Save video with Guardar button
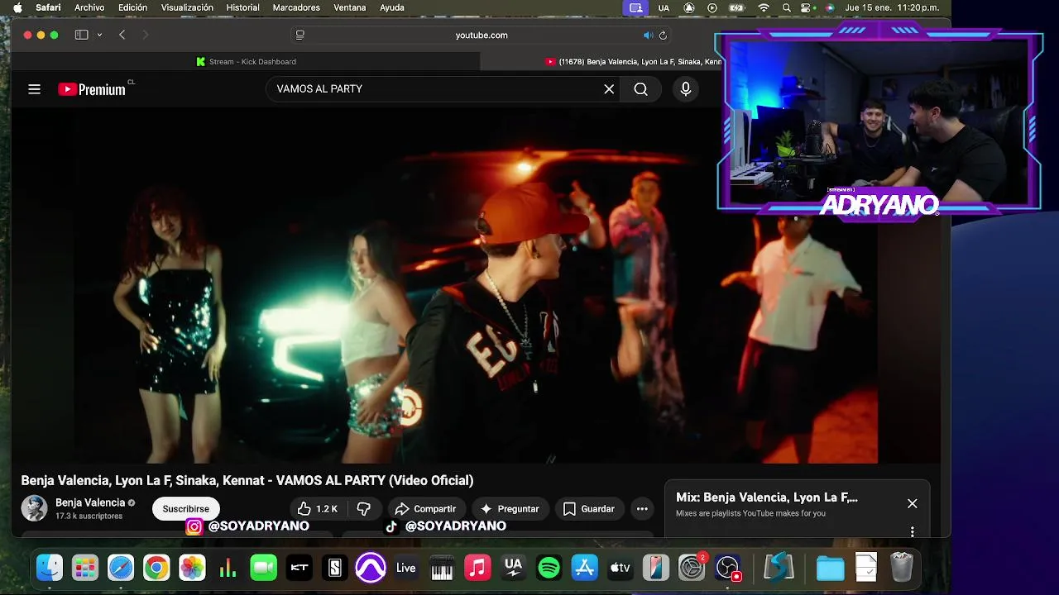 (589, 509)
